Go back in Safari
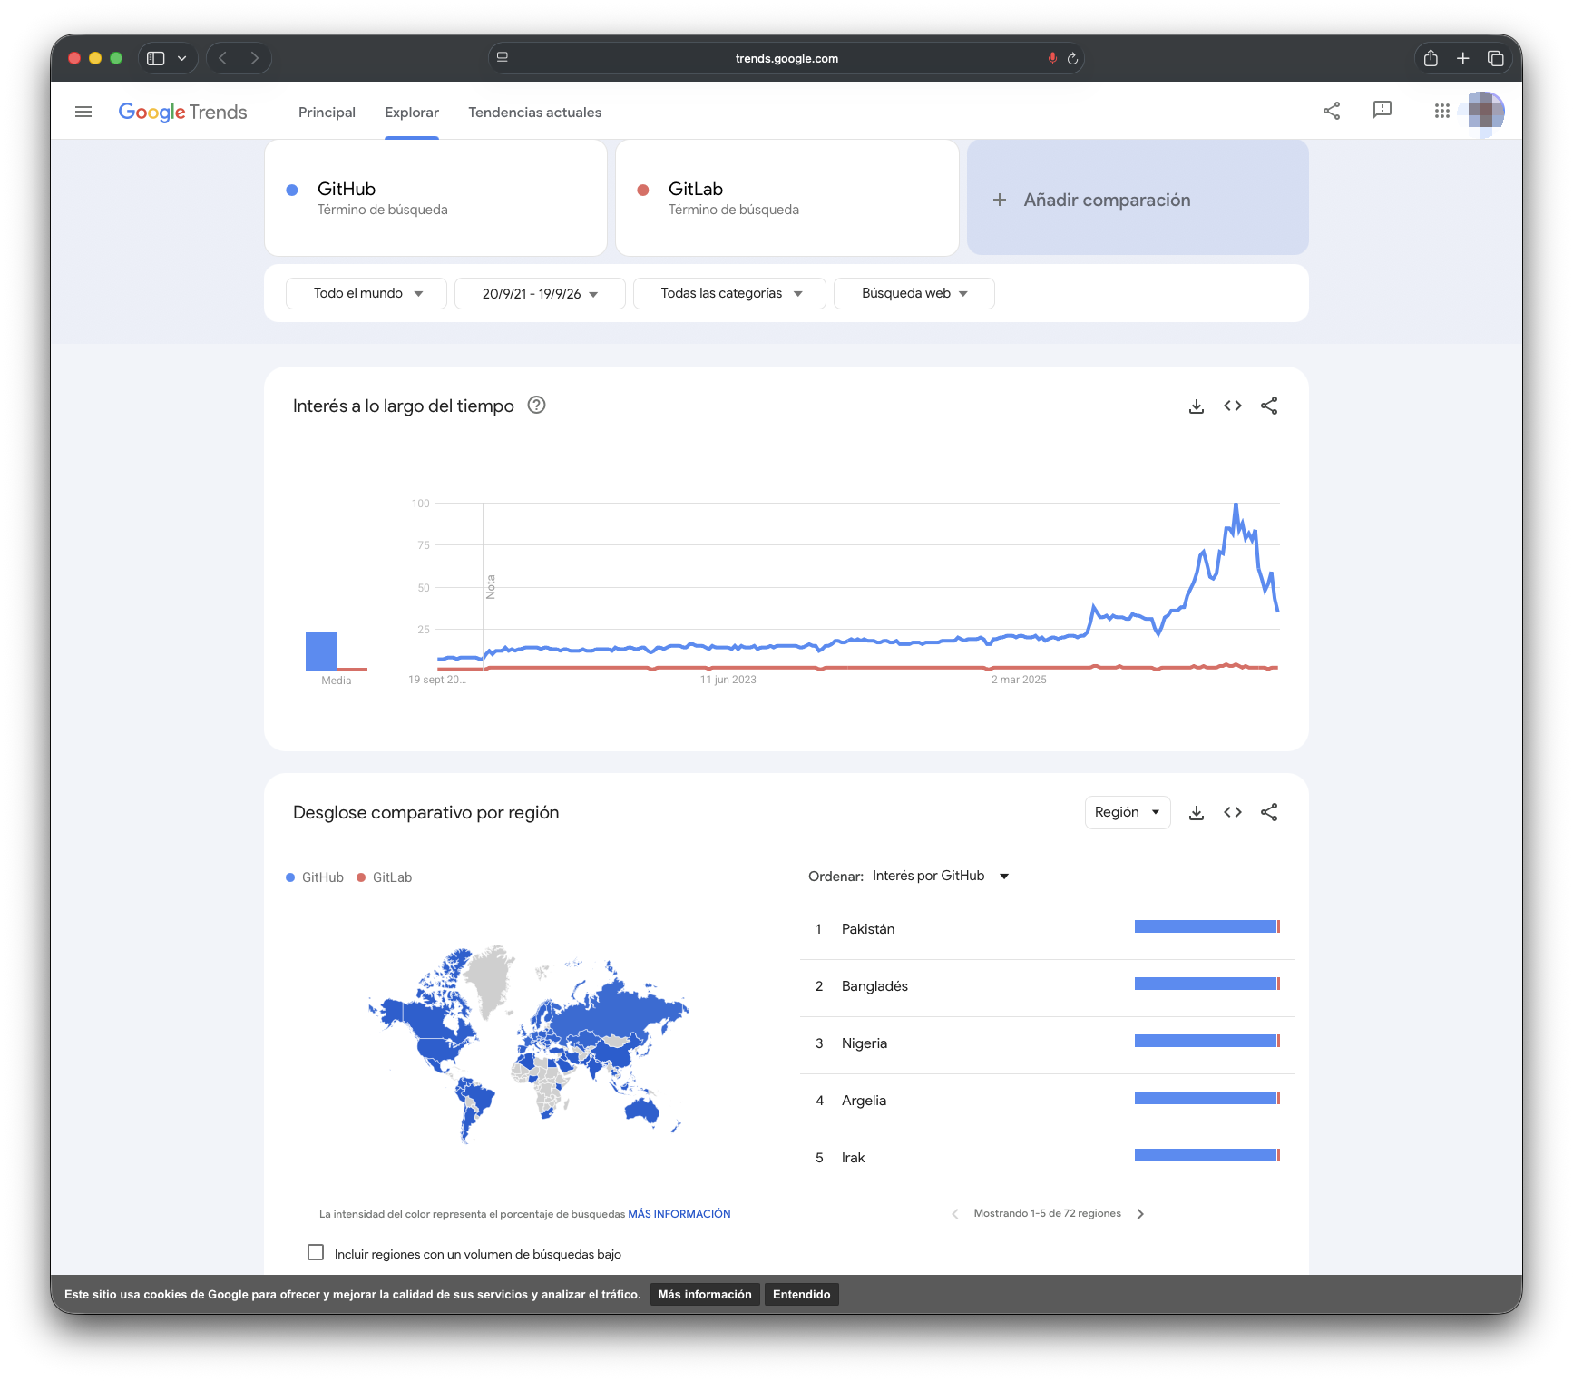Image resolution: width=1573 pixels, height=1381 pixels. coord(222,58)
